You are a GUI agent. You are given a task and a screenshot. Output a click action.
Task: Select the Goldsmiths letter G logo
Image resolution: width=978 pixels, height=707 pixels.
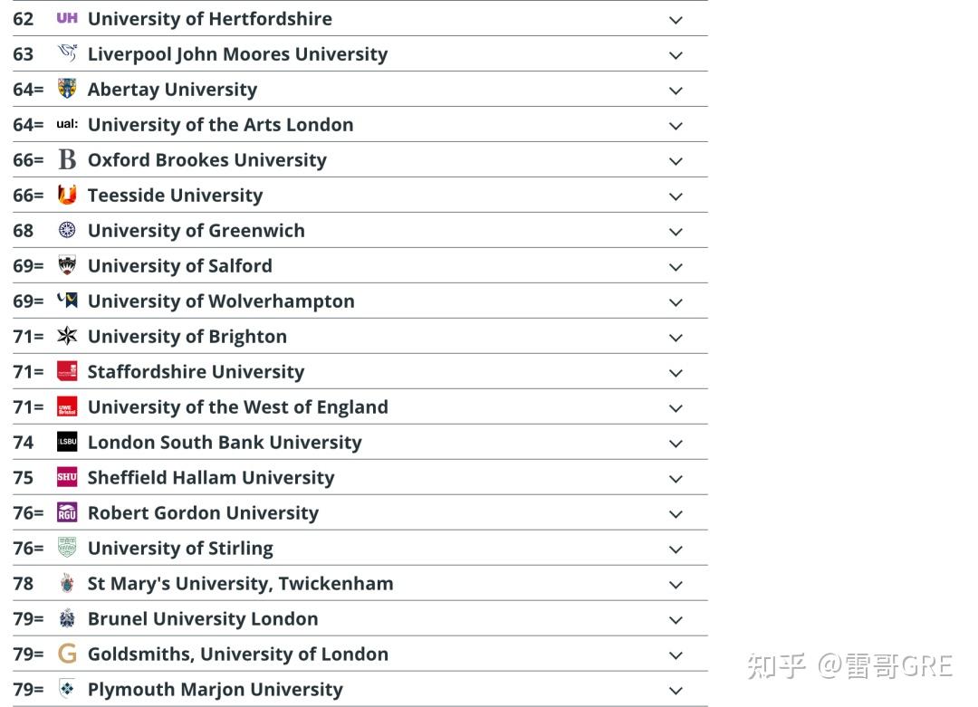tap(66, 654)
